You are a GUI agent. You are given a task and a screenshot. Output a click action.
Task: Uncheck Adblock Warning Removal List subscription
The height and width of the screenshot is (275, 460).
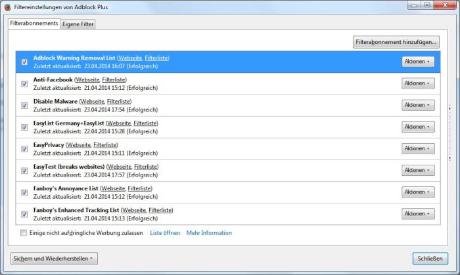[x=24, y=62]
